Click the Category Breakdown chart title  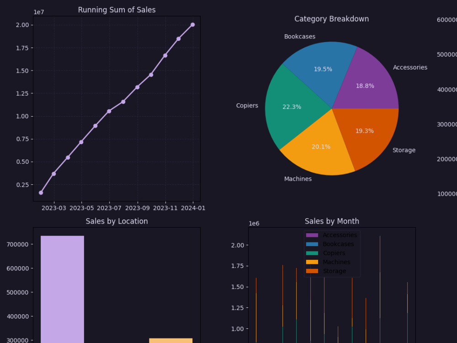(332, 19)
